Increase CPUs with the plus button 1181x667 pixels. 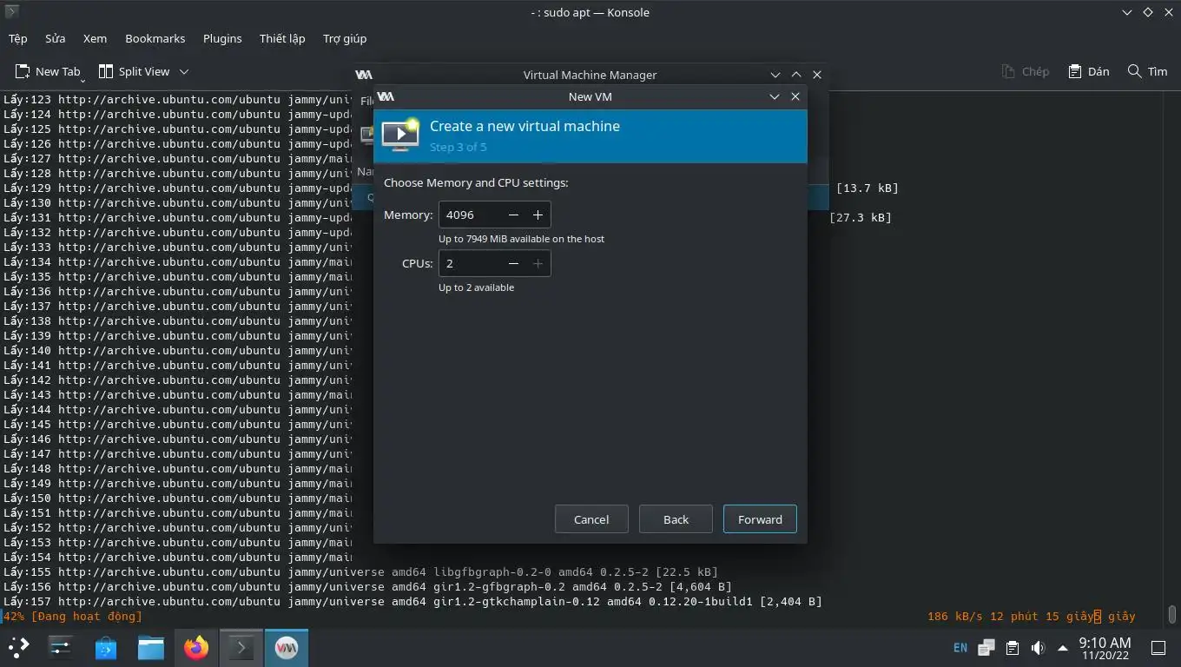click(x=538, y=263)
